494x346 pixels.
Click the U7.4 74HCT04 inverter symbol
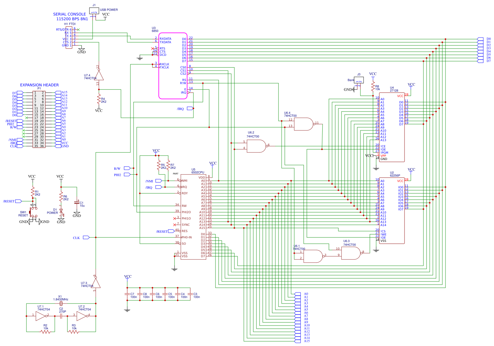coord(99,75)
